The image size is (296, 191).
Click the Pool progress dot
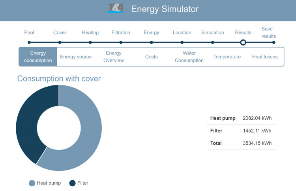pos(29,42)
